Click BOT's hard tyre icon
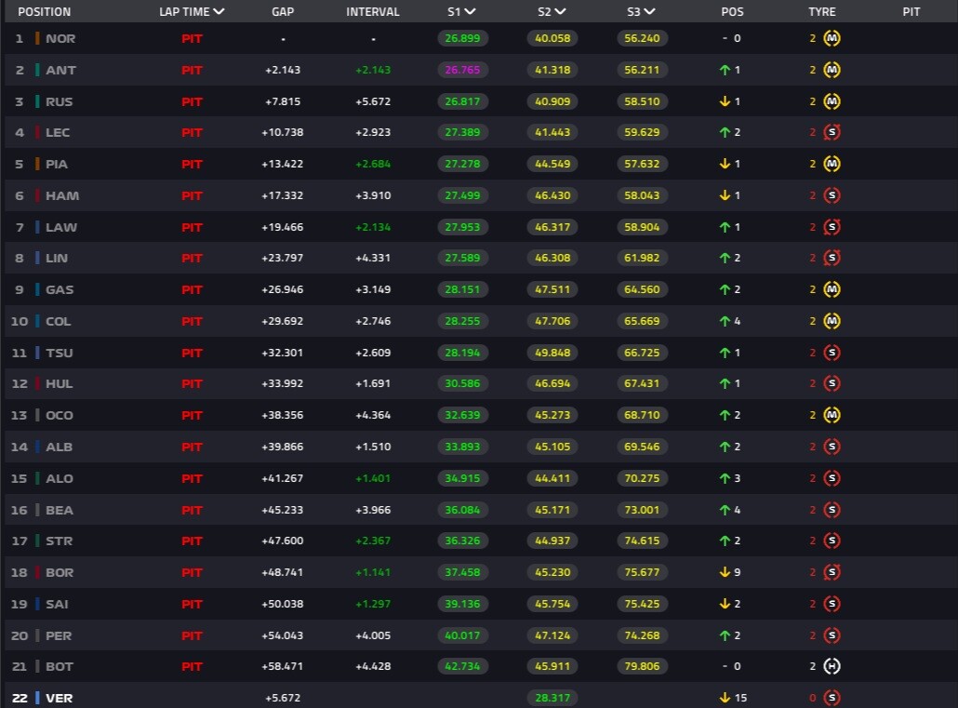The height and width of the screenshot is (708, 958). pyautogui.click(x=832, y=666)
